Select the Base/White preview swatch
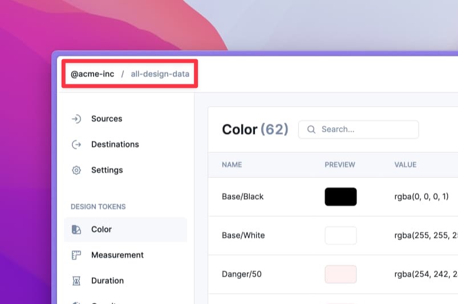The width and height of the screenshot is (458, 304). click(341, 236)
